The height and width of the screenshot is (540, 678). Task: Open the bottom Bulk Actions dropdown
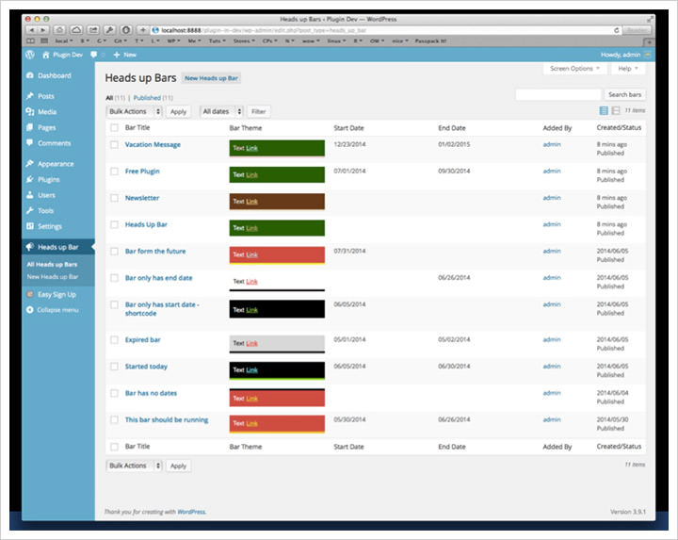click(134, 466)
